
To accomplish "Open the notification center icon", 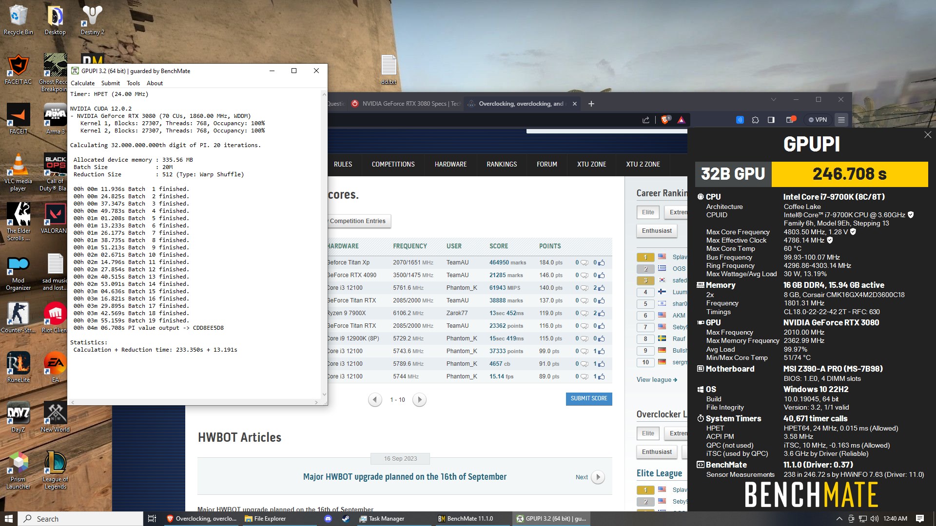I will tap(919, 519).
